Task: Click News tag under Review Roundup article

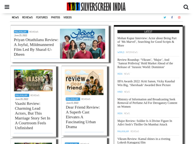Action: (x=127, y=74)
